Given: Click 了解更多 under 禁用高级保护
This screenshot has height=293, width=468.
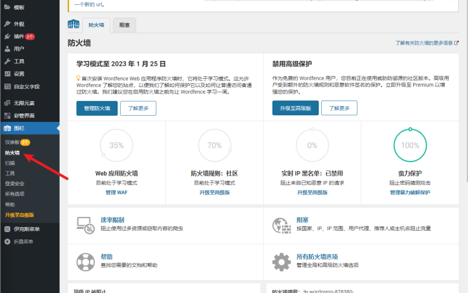Looking at the screenshot, I should [339, 108].
